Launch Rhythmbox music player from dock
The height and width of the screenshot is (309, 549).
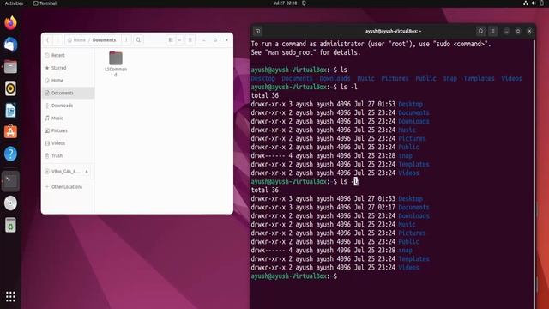click(x=10, y=88)
